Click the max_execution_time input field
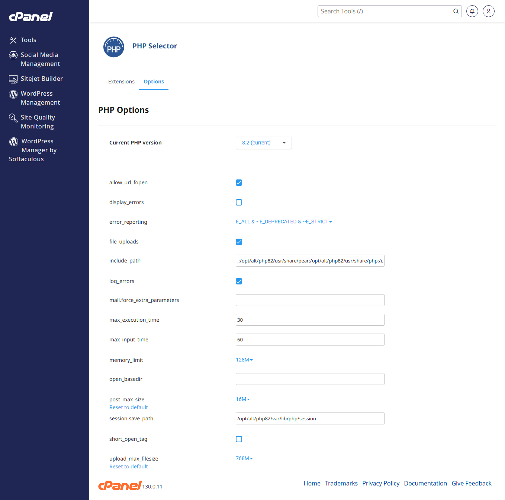Viewport: 505px width, 500px height. (x=310, y=320)
